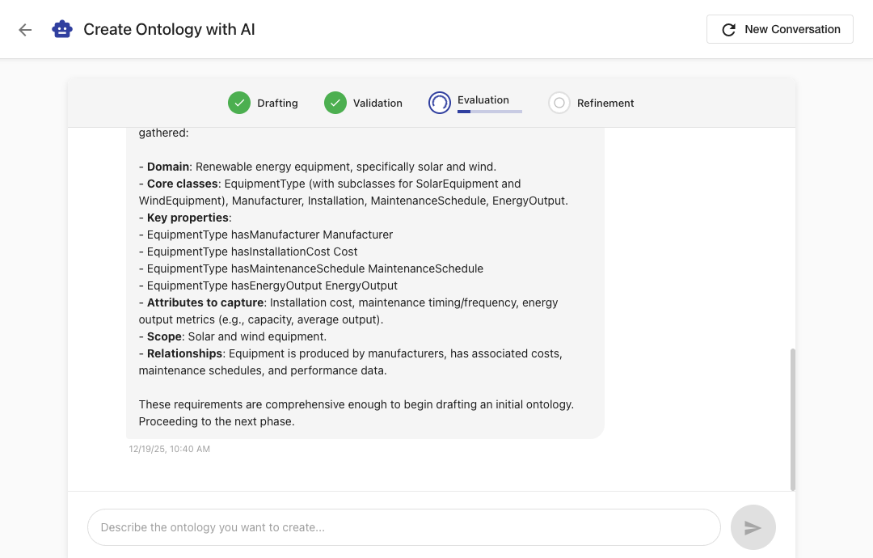Focus the ontology description input field
This screenshot has height=558, width=873.
pyautogui.click(x=403, y=527)
